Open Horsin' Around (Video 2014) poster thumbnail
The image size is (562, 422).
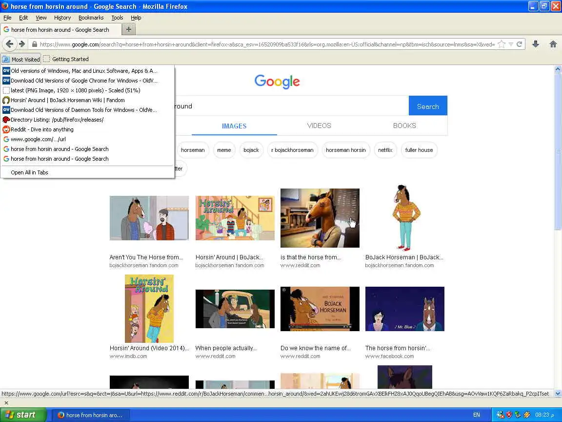[x=149, y=309]
